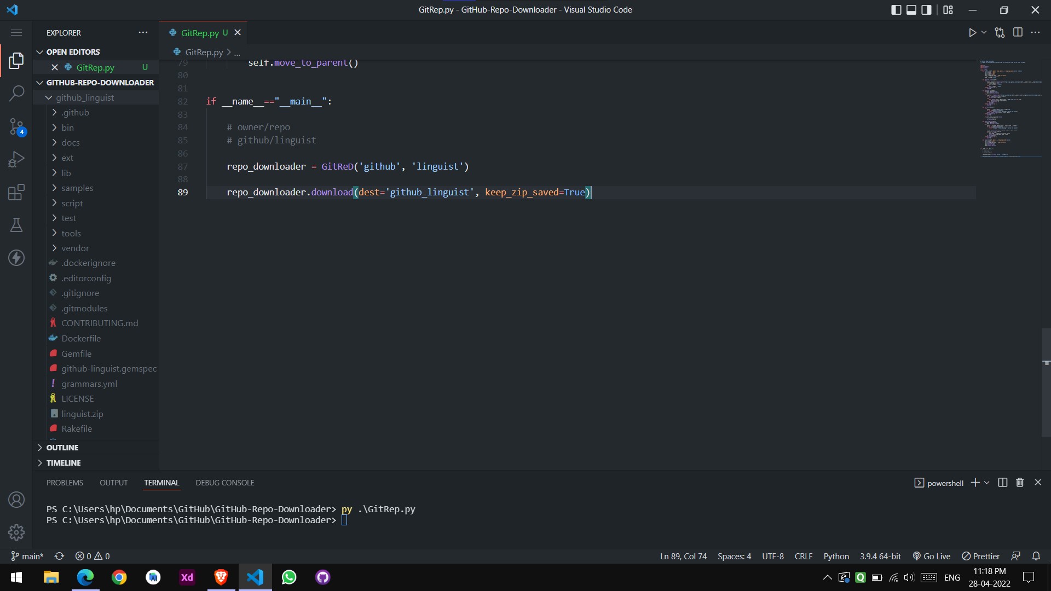
Task: Open Dockerfile in explorer
Action: point(96,338)
